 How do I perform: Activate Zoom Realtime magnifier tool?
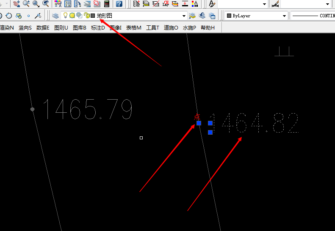click(26, 4)
